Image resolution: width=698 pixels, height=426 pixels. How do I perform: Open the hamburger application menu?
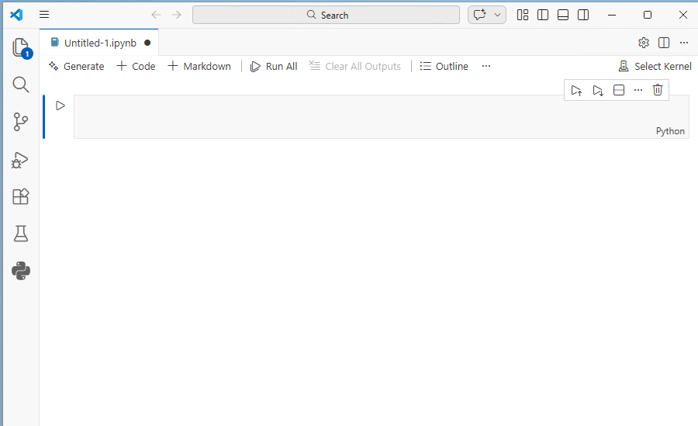pyautogui.click(x=44, y=15)
